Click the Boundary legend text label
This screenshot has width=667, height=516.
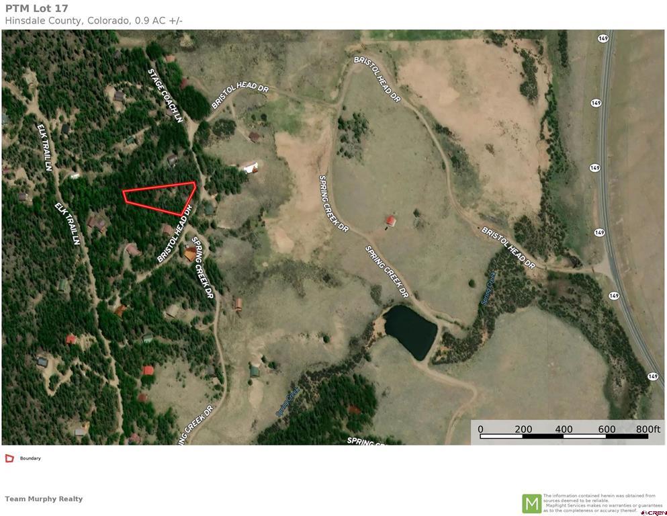point(30,458)
